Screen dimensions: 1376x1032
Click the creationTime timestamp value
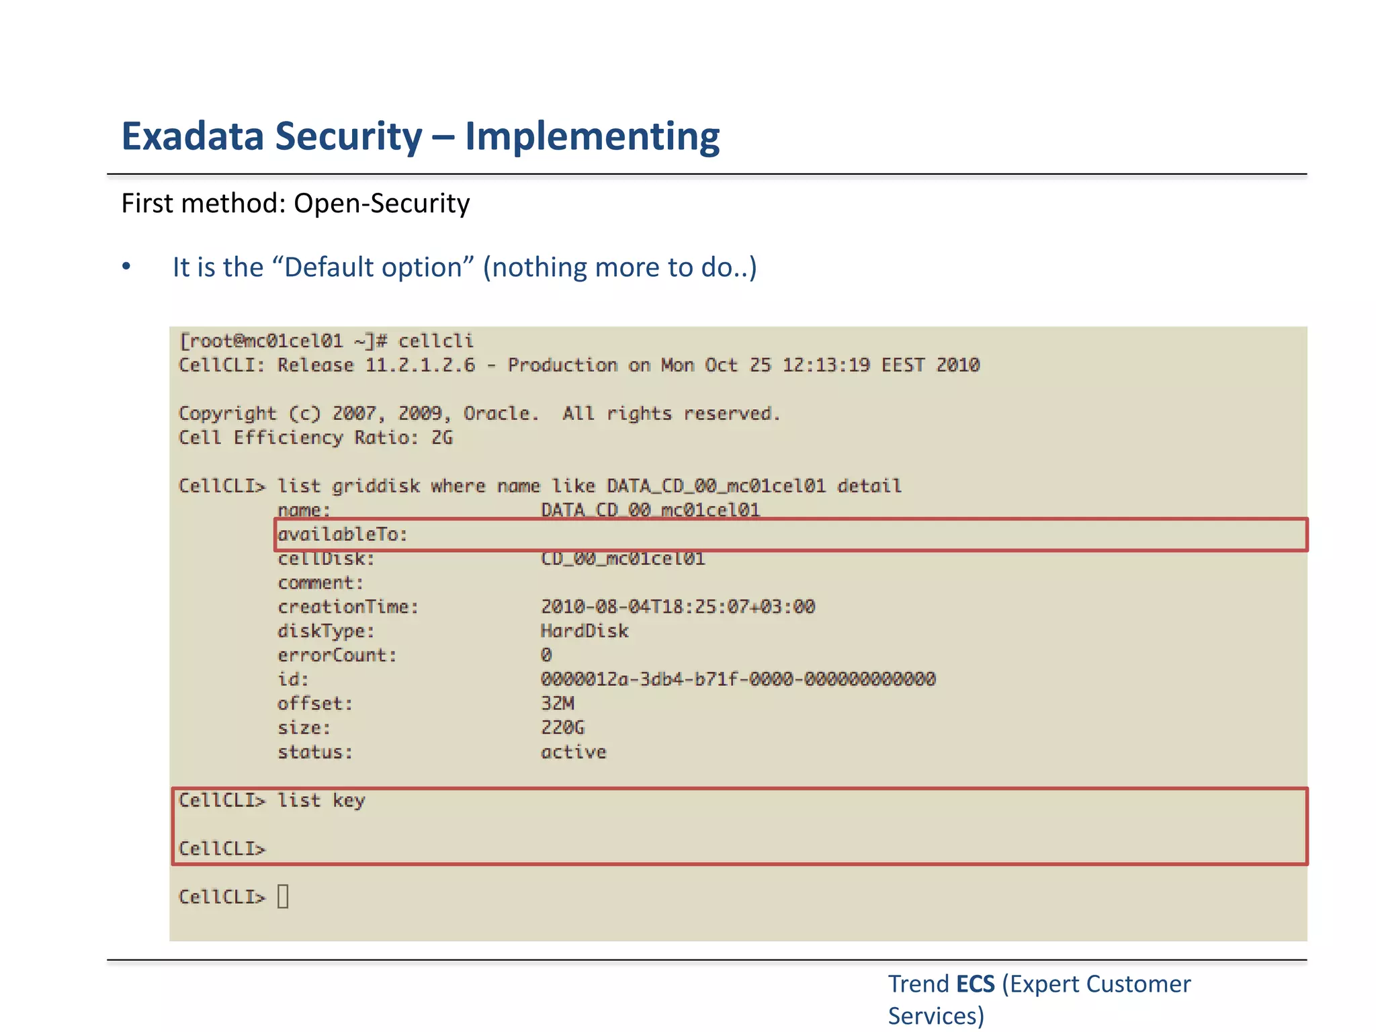pyautogui.click(x=677, y=607)
